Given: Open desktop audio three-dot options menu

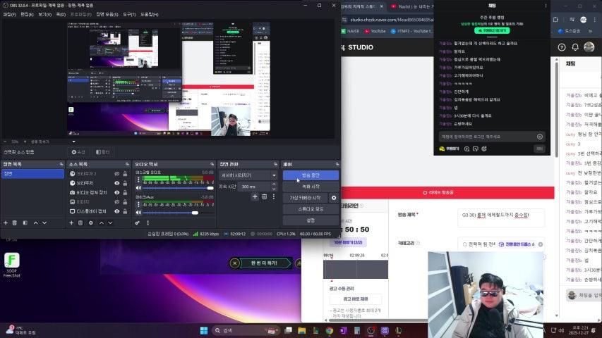Looking at the screenshot, I should [139, 179].
